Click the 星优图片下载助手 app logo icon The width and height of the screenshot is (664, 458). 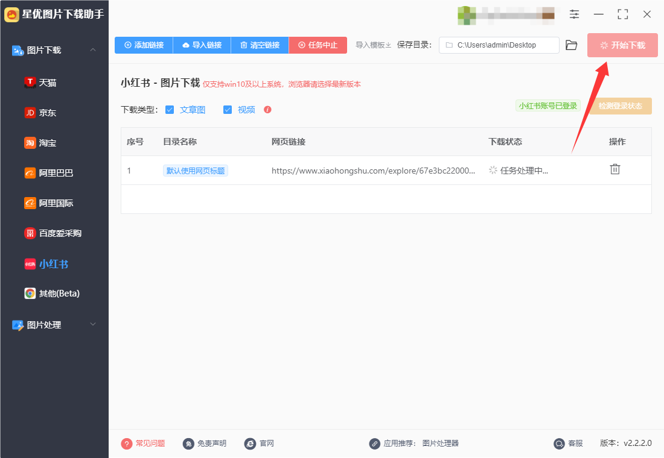tap(11, 14)
